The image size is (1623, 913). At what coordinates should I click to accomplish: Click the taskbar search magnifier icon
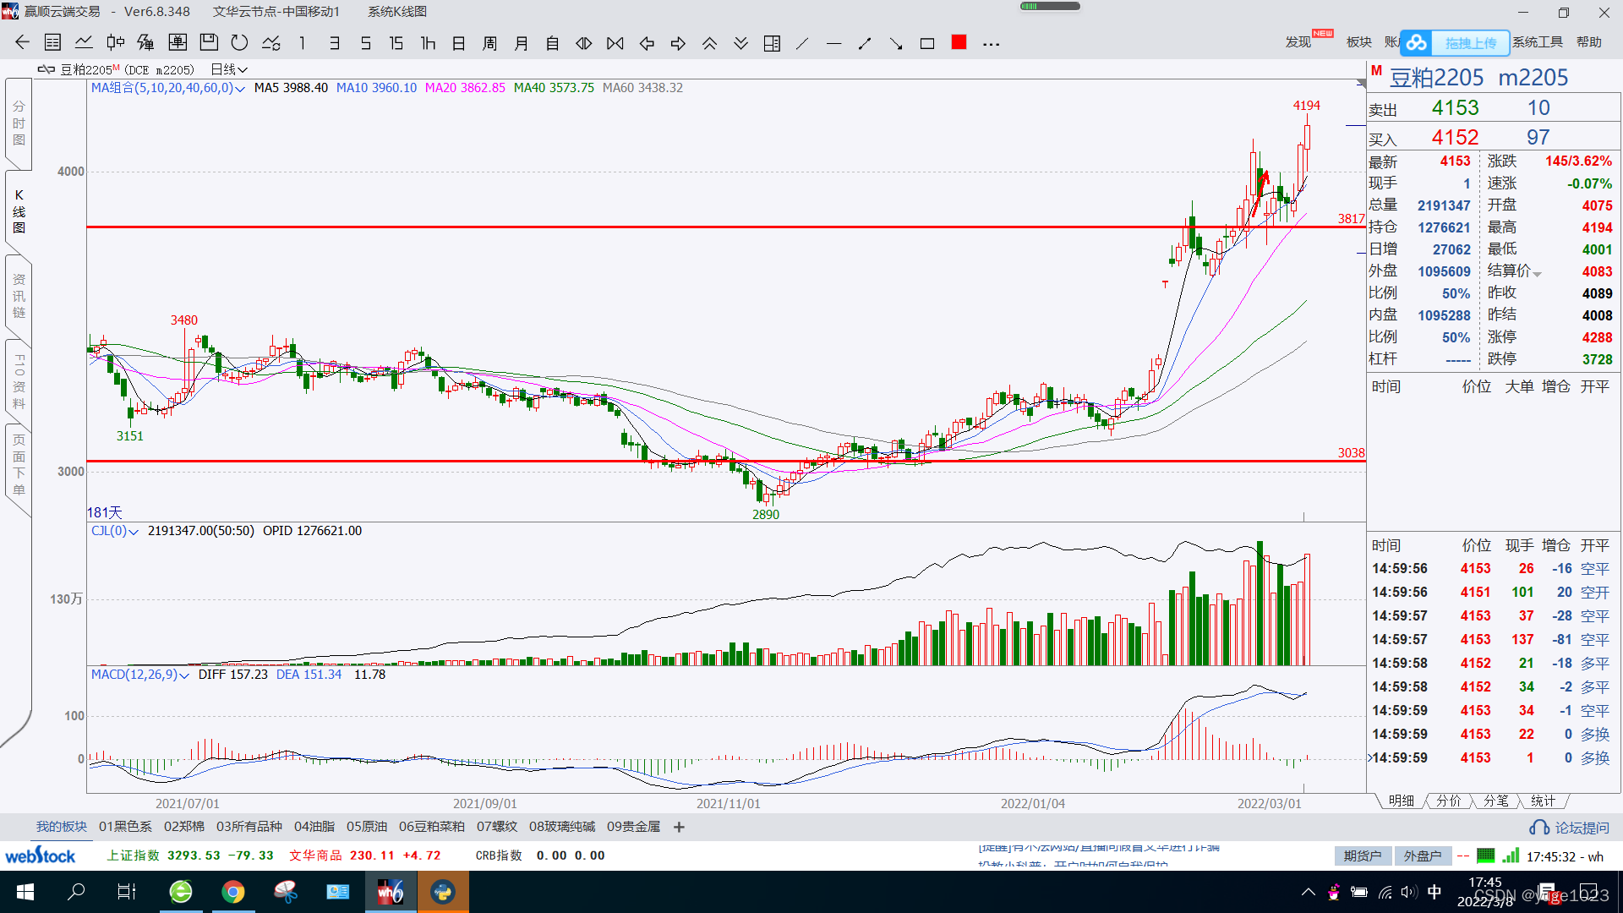(76, 892)
